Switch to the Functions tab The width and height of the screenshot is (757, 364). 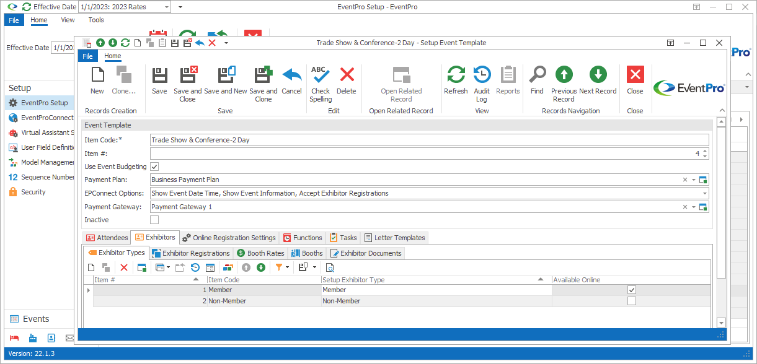tap(303, 238)
